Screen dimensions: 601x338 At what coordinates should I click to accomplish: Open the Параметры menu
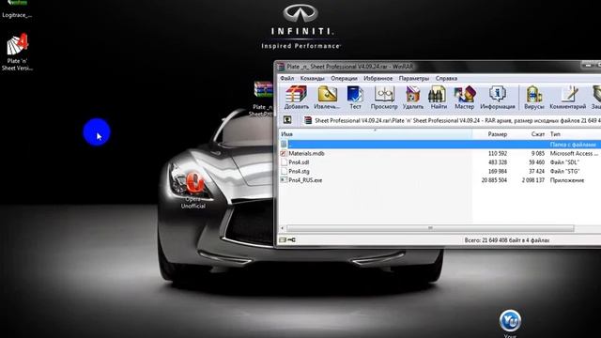pos(414,78)
